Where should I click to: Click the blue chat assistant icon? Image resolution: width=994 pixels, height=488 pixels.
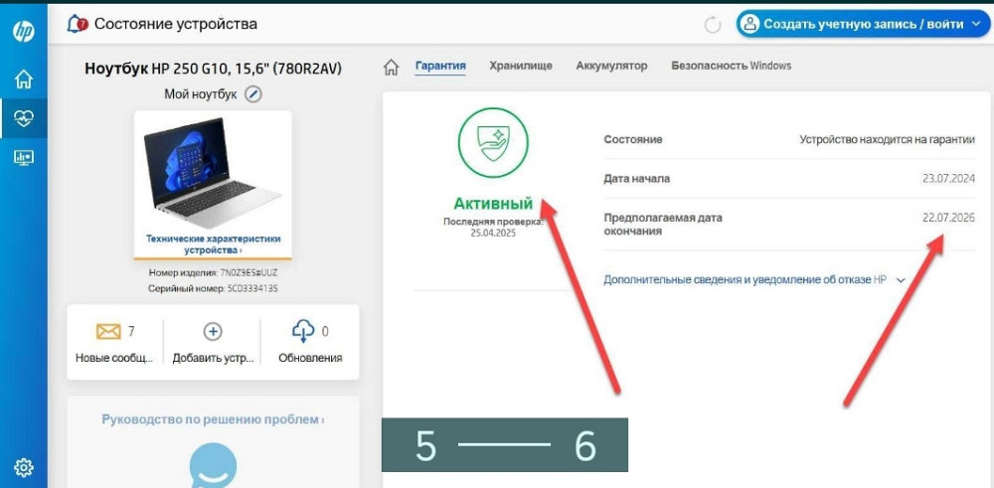point(213,466)
